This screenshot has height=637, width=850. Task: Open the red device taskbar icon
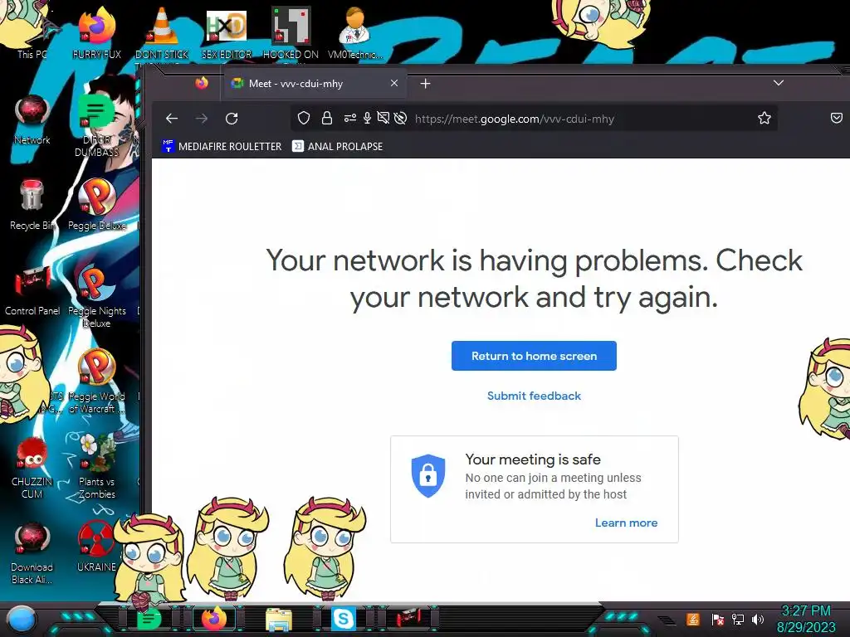pyautogui.click(x=407, y=619)
